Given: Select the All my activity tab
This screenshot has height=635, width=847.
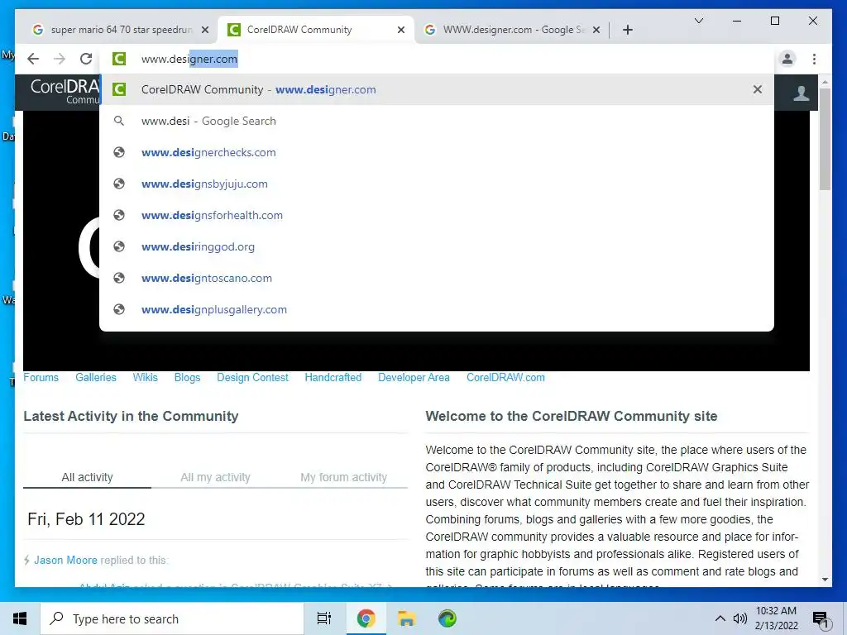Looking at the screenshot, I should coord(215,477).
